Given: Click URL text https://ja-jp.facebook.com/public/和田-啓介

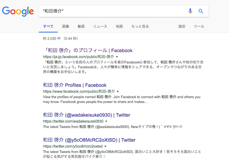Looking at the screenshot, I should point(79,57).
